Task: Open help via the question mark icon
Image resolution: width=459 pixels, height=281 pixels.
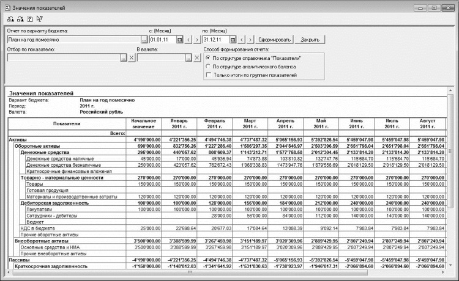Action: pyautogui.click(x=30, y=20)
